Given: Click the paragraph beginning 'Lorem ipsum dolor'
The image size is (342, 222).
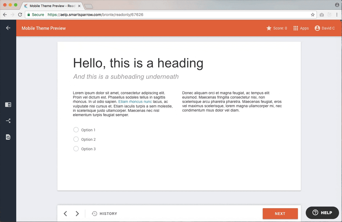Looking at the screenshot, I should click(x=123, y=104).
